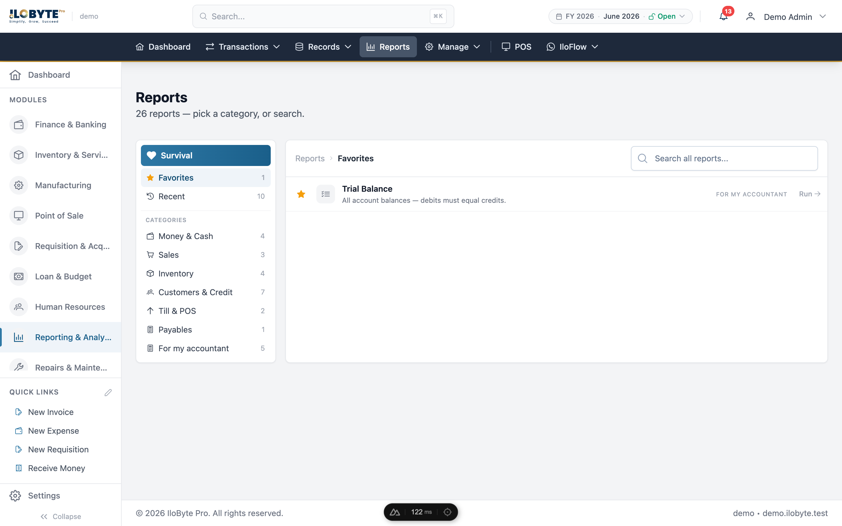Click the Manufacturing gear icon
Screen dimensions: 842x526
click(x=18, y=185)
